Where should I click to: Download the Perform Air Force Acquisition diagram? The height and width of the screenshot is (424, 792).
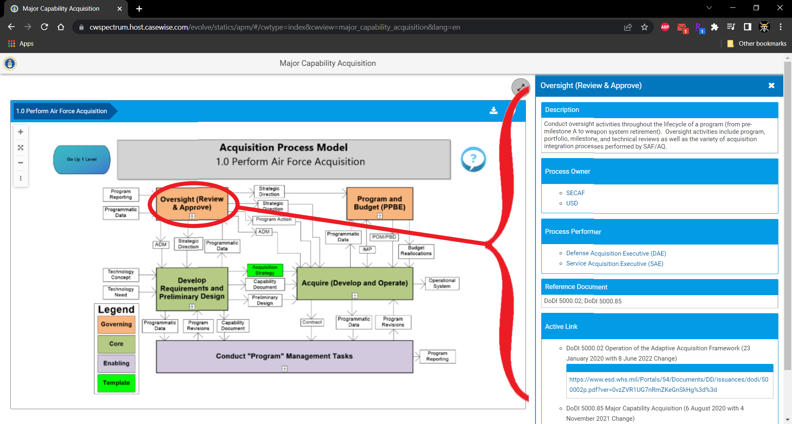(x=494, y=111)
